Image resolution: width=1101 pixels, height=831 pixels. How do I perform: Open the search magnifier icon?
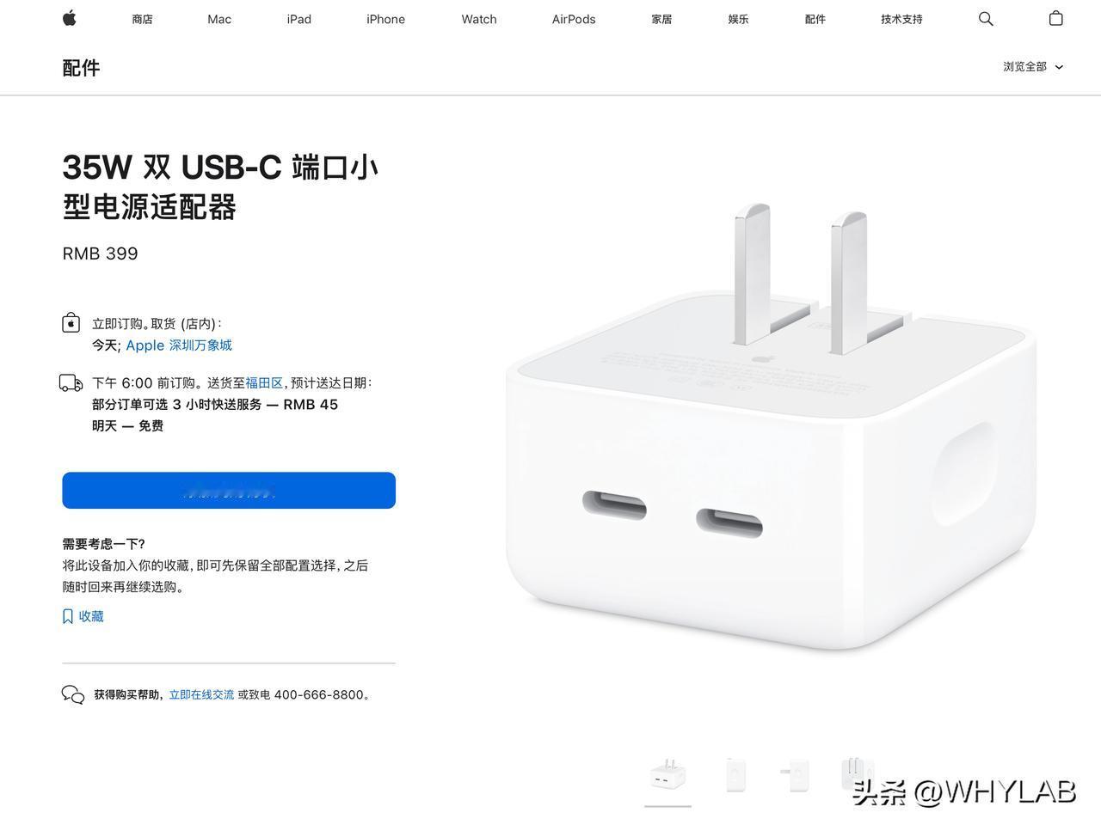coord(986,19)
